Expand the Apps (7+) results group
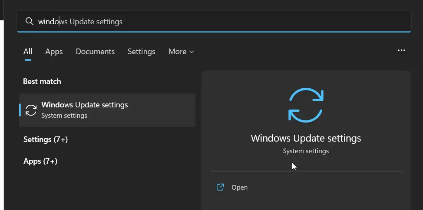This screenshot has width=423, height=210. point(40,161)
